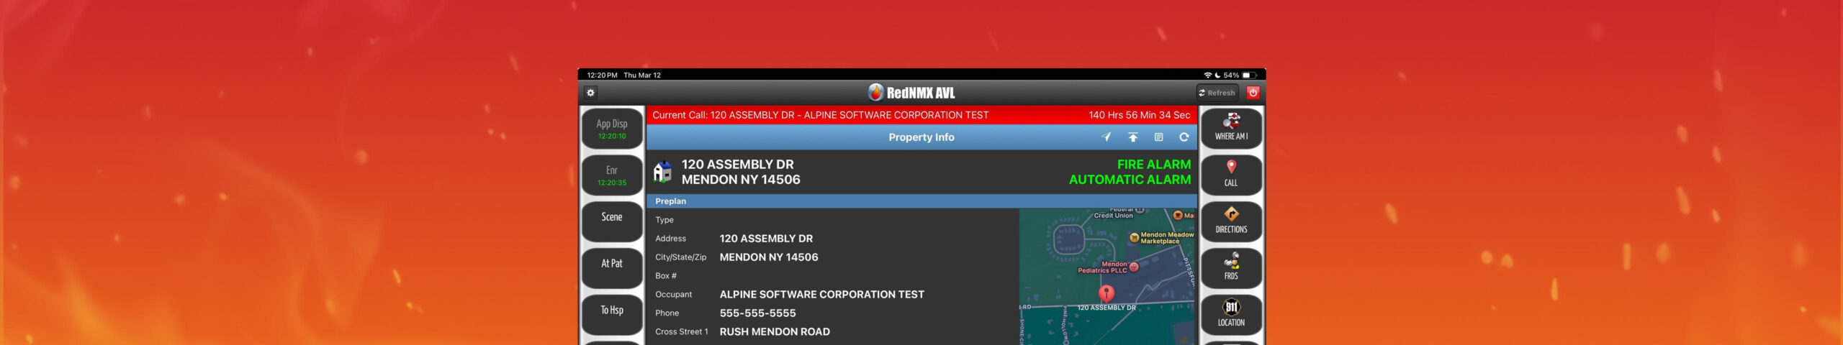Tap the WHERE AM I button

click(1231, 128)
